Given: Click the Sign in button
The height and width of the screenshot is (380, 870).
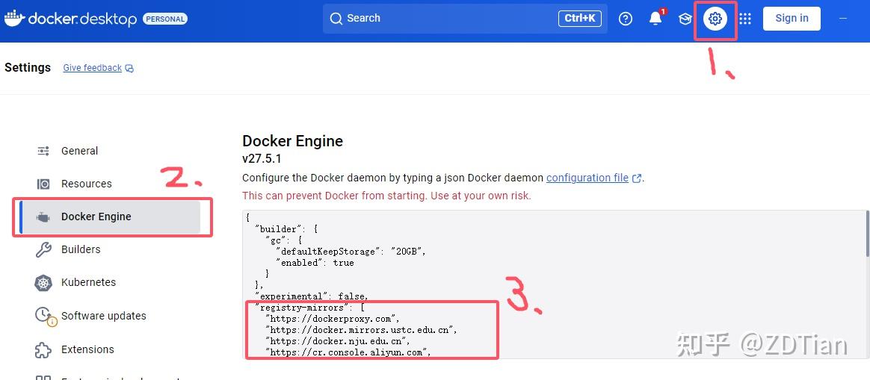Looking at the screenshot, I should [x=792, y=19].
